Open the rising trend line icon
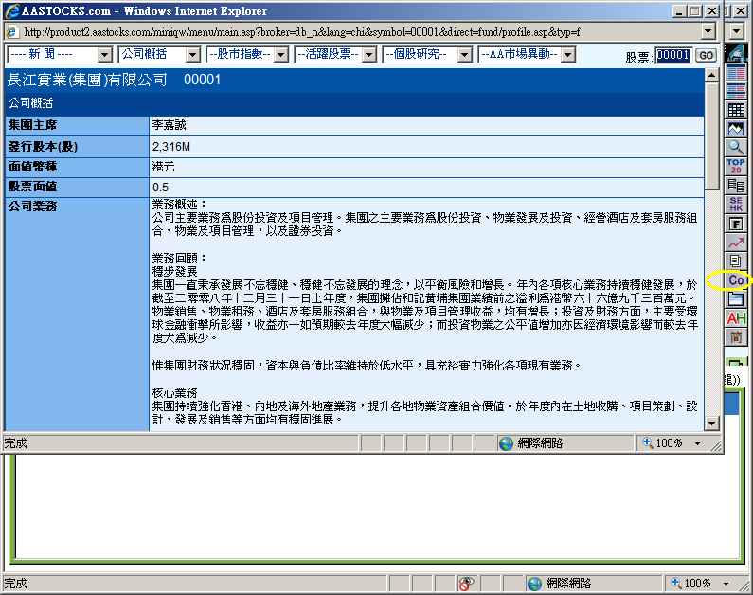The image size is (753, 595). click(736, 243)
